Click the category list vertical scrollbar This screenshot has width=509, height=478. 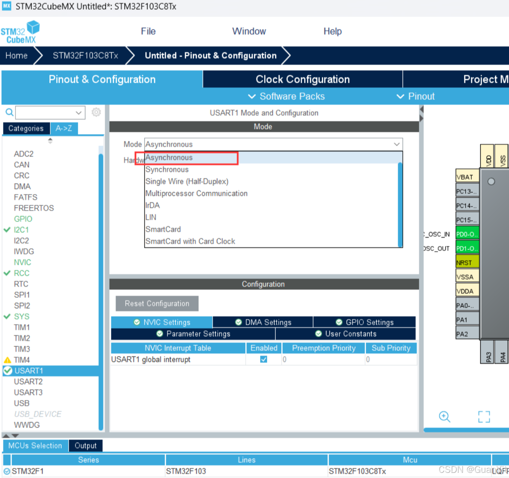101,292
